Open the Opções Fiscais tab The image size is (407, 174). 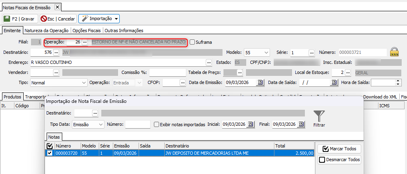coord(87,31)
